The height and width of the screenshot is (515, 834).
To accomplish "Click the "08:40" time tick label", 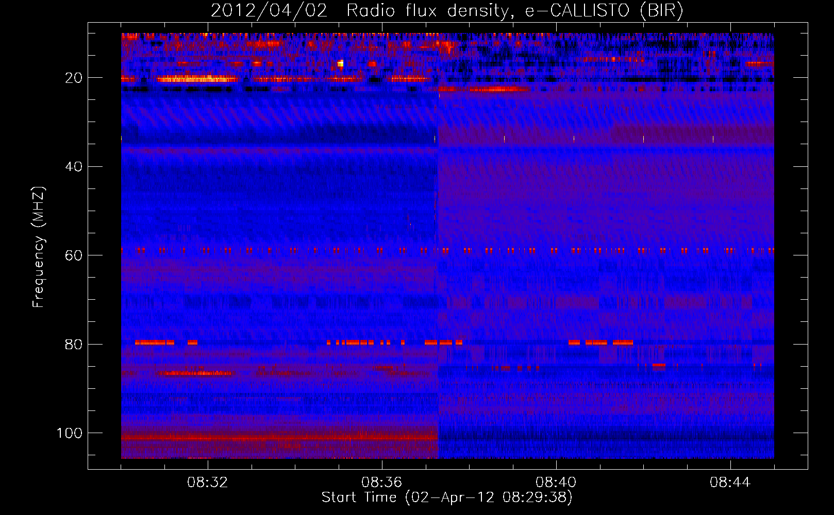I will coord(556,483).
